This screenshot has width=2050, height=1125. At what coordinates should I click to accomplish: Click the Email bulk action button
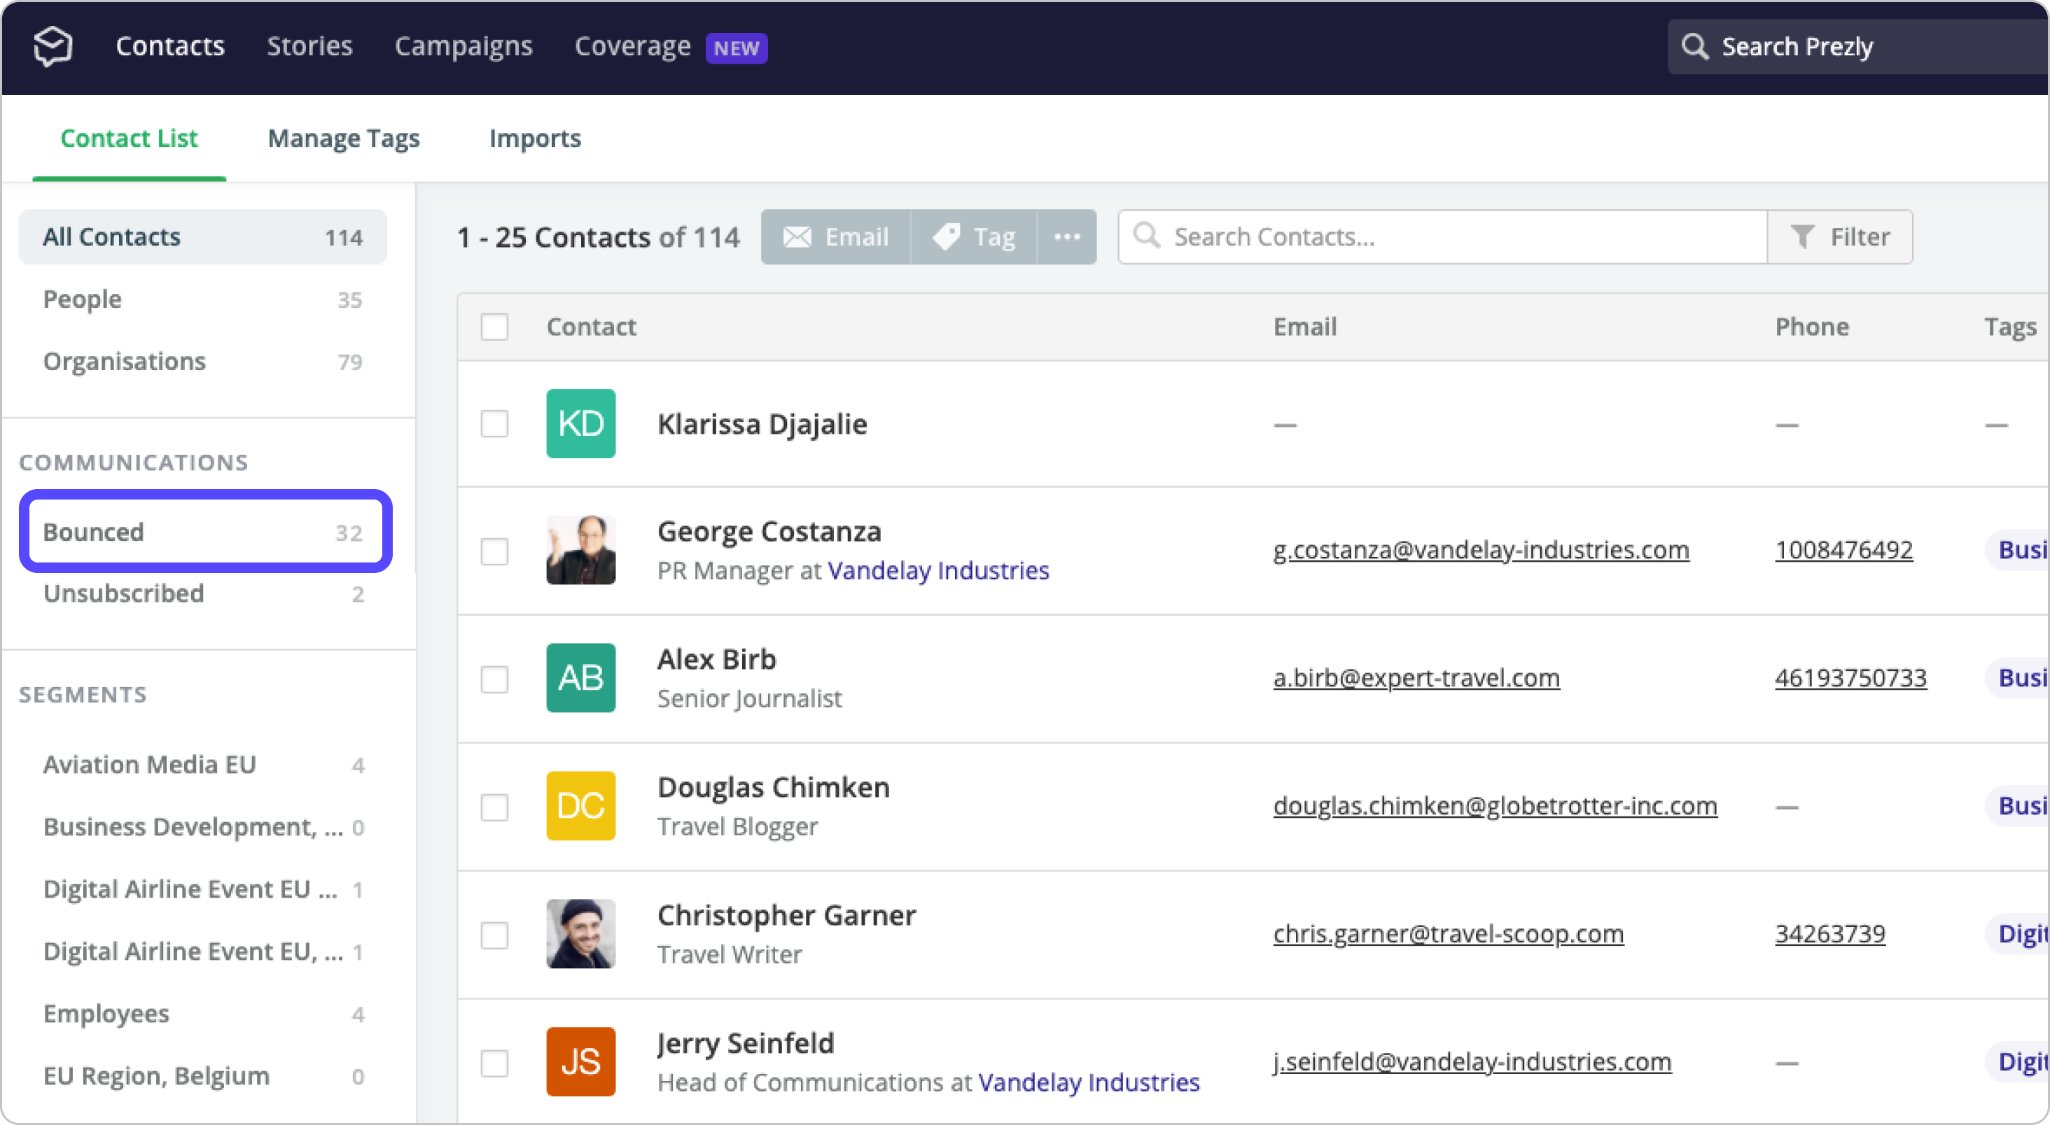coord(835,237)
